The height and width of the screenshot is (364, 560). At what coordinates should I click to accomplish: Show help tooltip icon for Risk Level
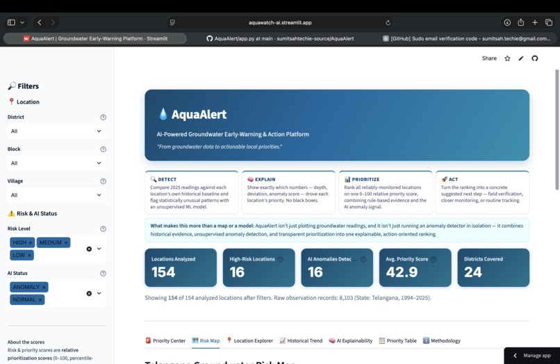pyautogui.click(x=103, y=229)
